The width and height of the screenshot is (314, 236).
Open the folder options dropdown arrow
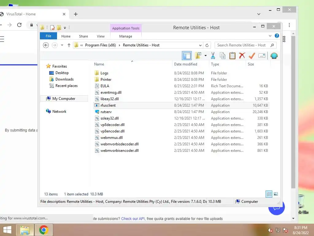tap(205, 56)
